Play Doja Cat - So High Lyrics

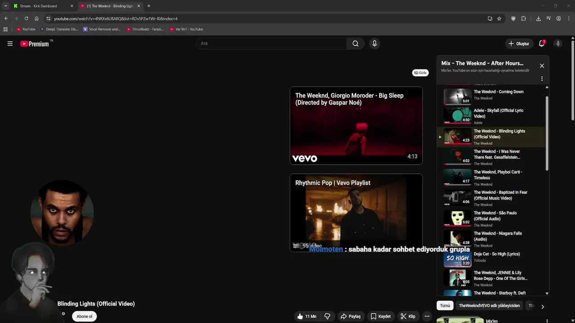tap(491, 258)
